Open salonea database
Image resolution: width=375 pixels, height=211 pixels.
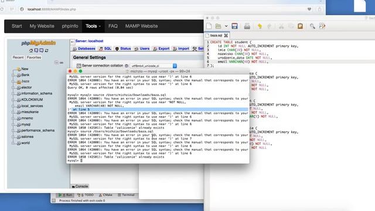click(x=28, y=137)
